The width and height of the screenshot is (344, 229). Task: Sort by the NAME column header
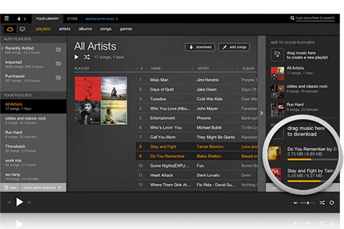pos(156,68)
